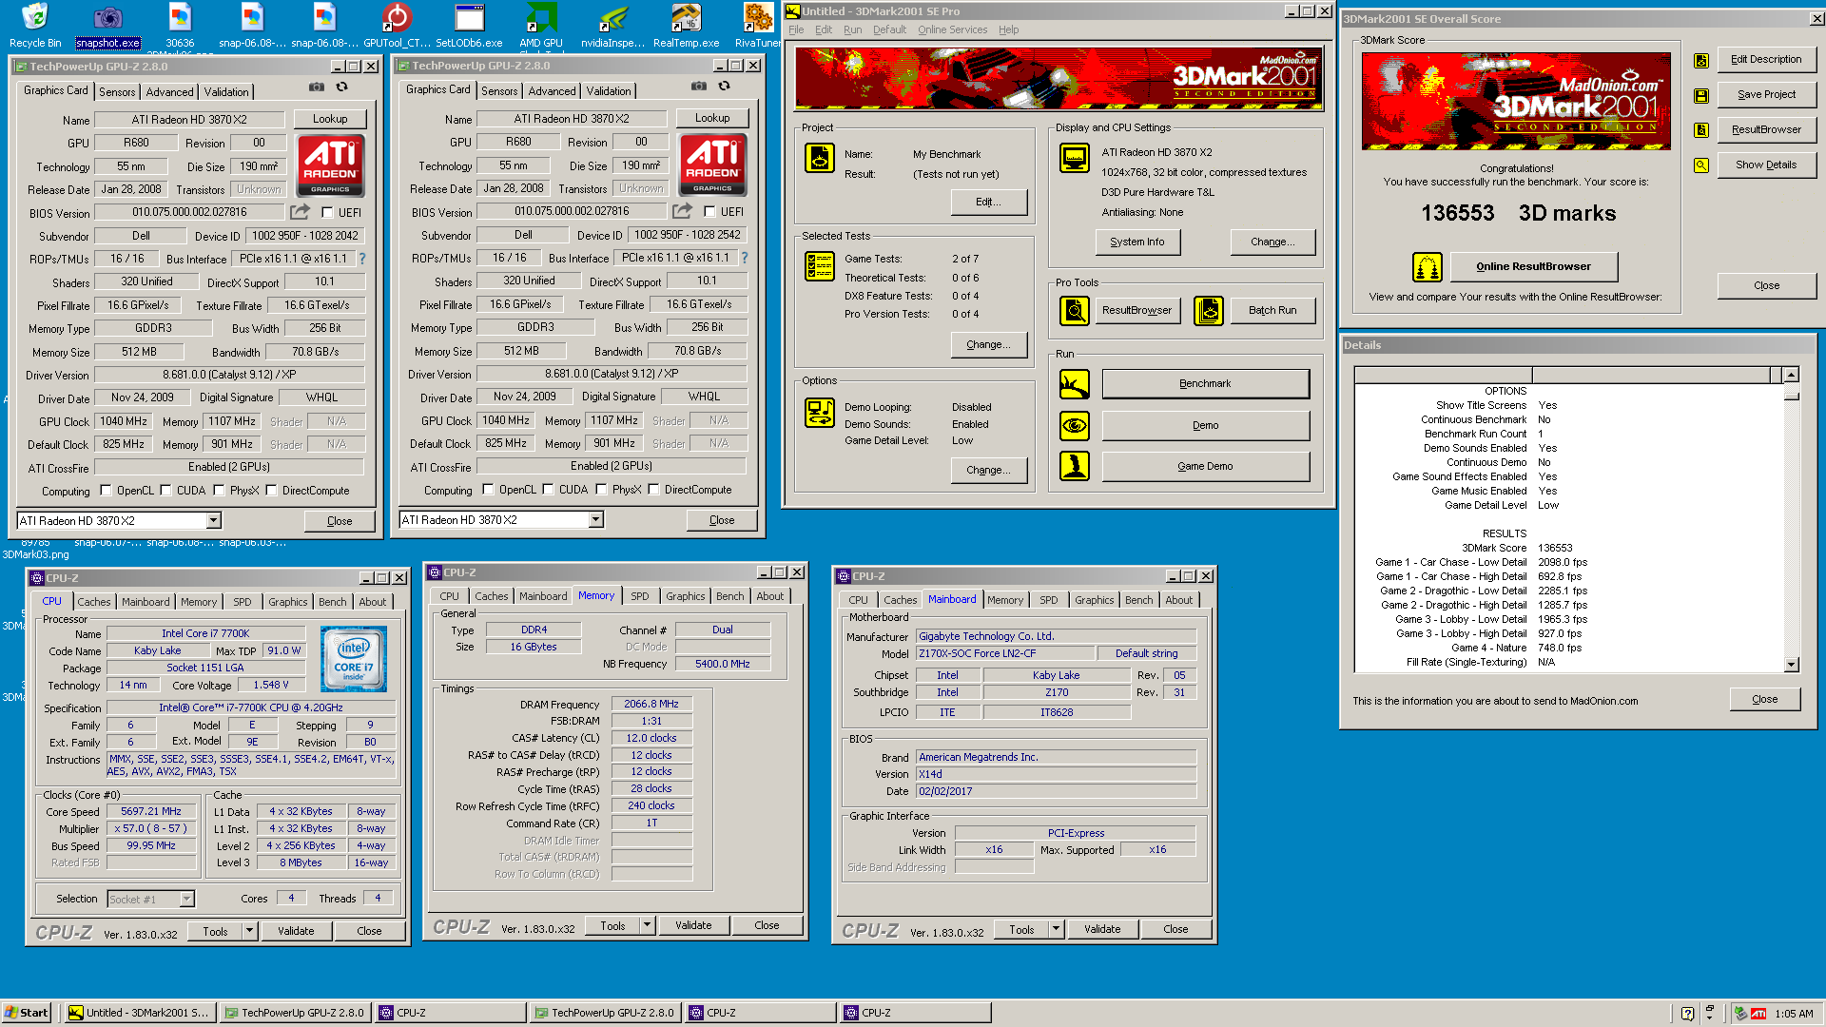Viewport: 1826px width, 1027px height.
Task: Toggle UEFI checkbox in right GPU-Z window
Action: point(709,212)
